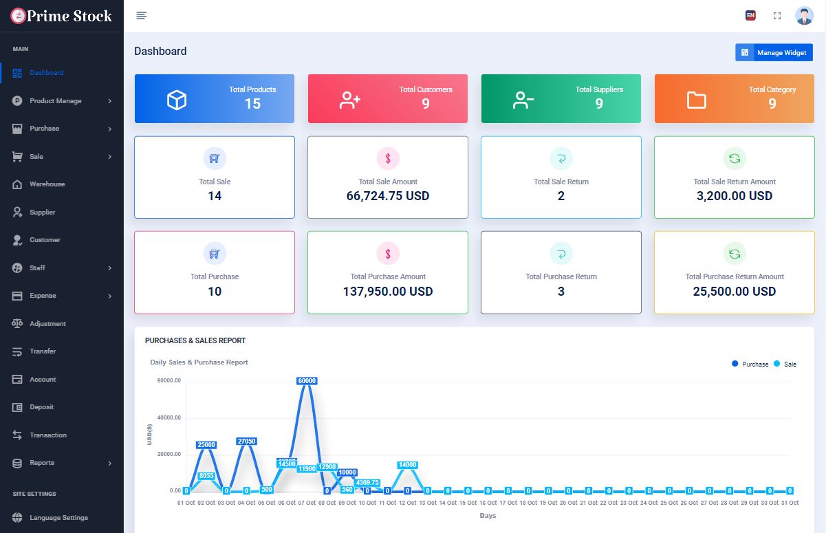Screen dimensions: 826x533
Task: Open the Customer menu item
Action: 45,240
